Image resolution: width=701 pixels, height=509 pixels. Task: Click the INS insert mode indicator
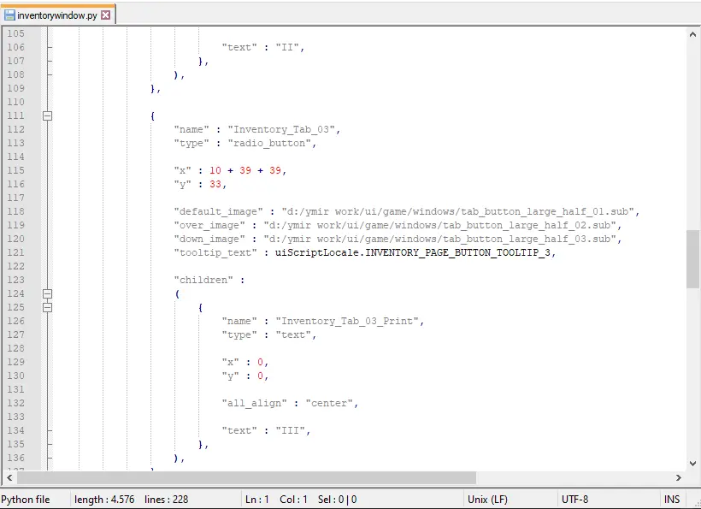pos(671,499)
